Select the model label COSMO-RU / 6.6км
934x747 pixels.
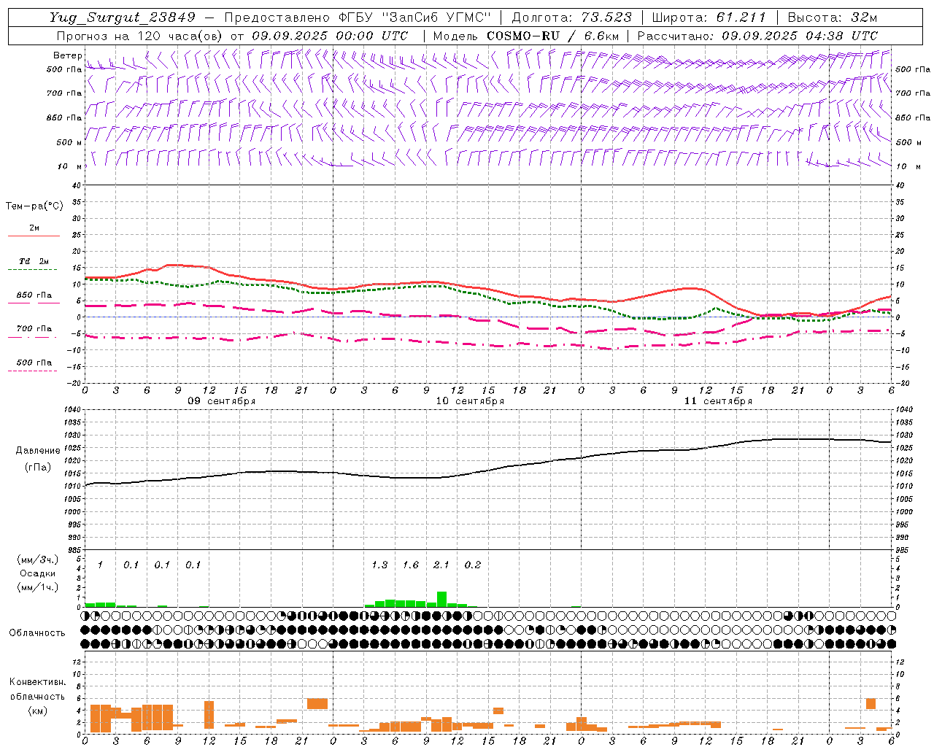(552, 36)
